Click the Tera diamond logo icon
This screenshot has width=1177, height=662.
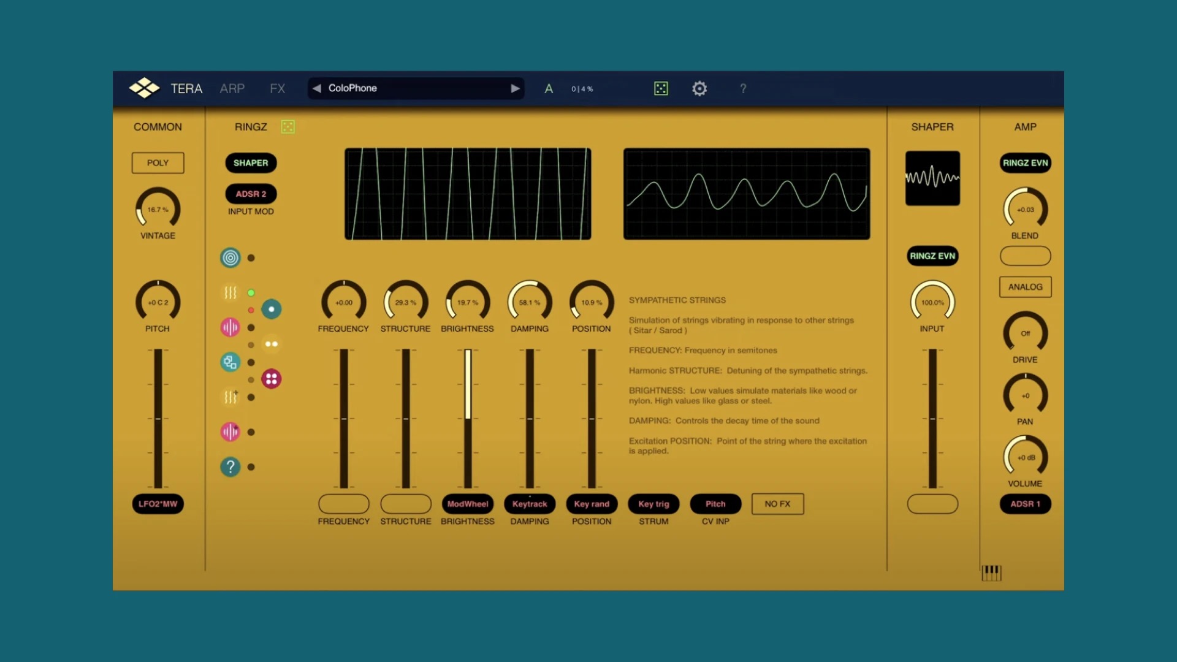[x=144, y=88]
